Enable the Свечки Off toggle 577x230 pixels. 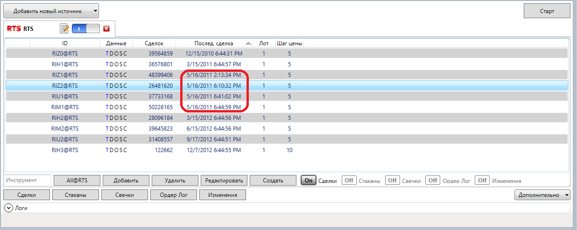pyautogui.click(x=392, y=181)
